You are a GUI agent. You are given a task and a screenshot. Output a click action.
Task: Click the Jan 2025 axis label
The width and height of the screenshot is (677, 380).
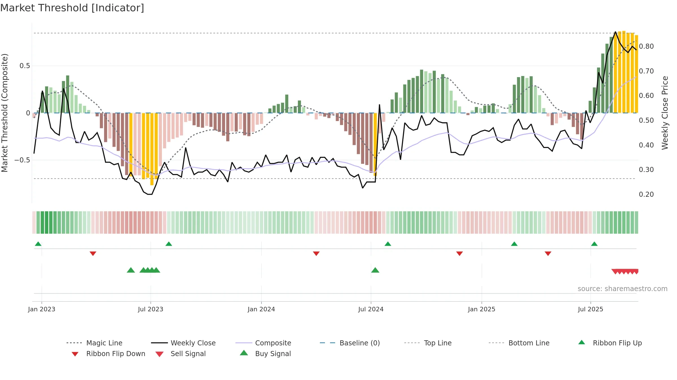click(482, 309)
